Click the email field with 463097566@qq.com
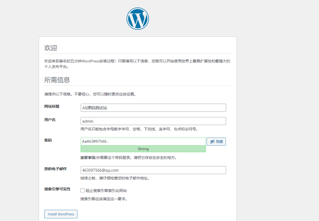Viewport: 319px width, 221px height. (x=153, y=170)
